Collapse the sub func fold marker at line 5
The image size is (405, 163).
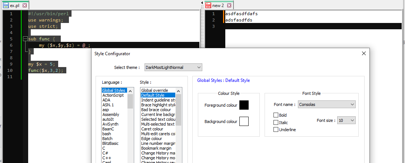(x=25, y=39)
